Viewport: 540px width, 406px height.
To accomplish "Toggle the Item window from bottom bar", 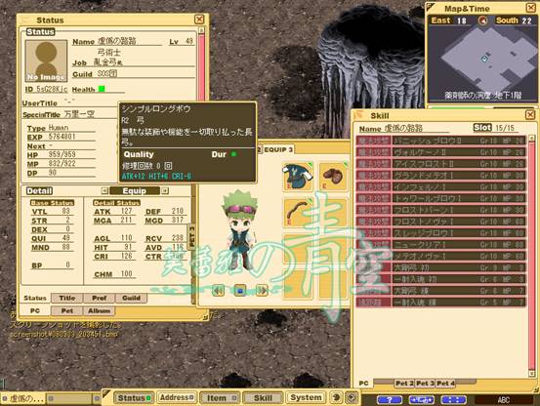I will (221, 398).
